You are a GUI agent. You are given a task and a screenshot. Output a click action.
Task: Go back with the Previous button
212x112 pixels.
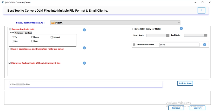click(176, 108)
